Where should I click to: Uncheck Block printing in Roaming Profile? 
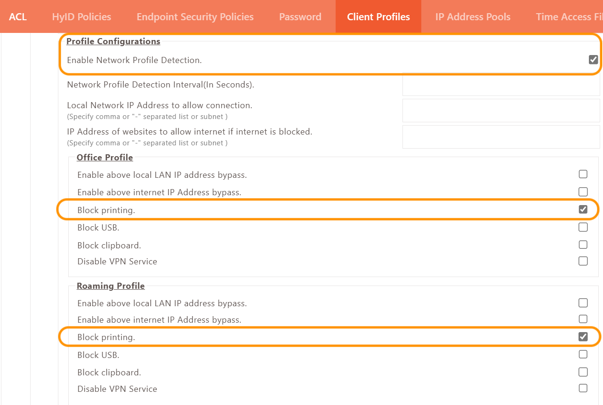pos(583,337)
